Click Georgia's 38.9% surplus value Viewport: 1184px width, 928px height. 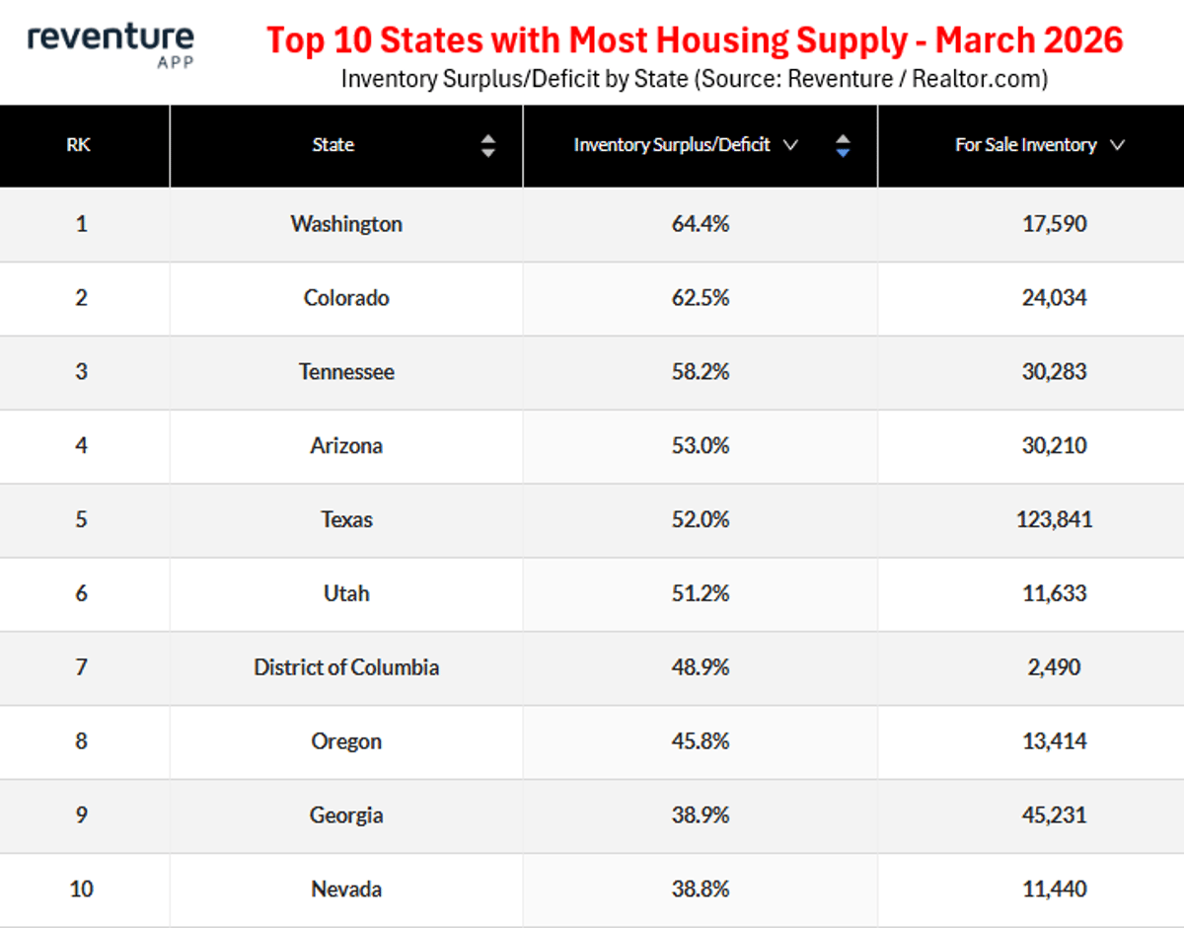[x=701, y=815]
